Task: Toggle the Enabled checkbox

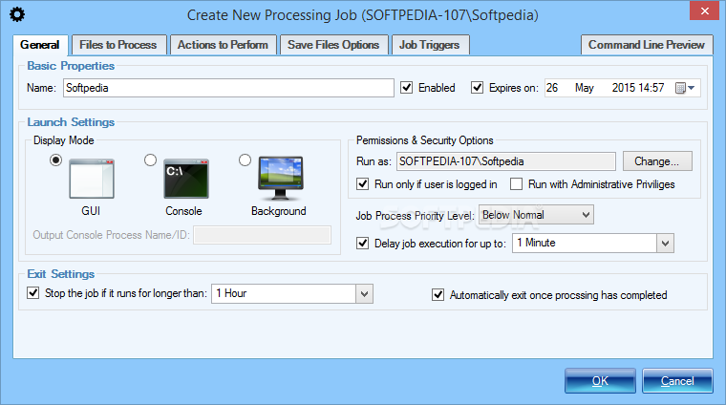Action: pos(407,88)
